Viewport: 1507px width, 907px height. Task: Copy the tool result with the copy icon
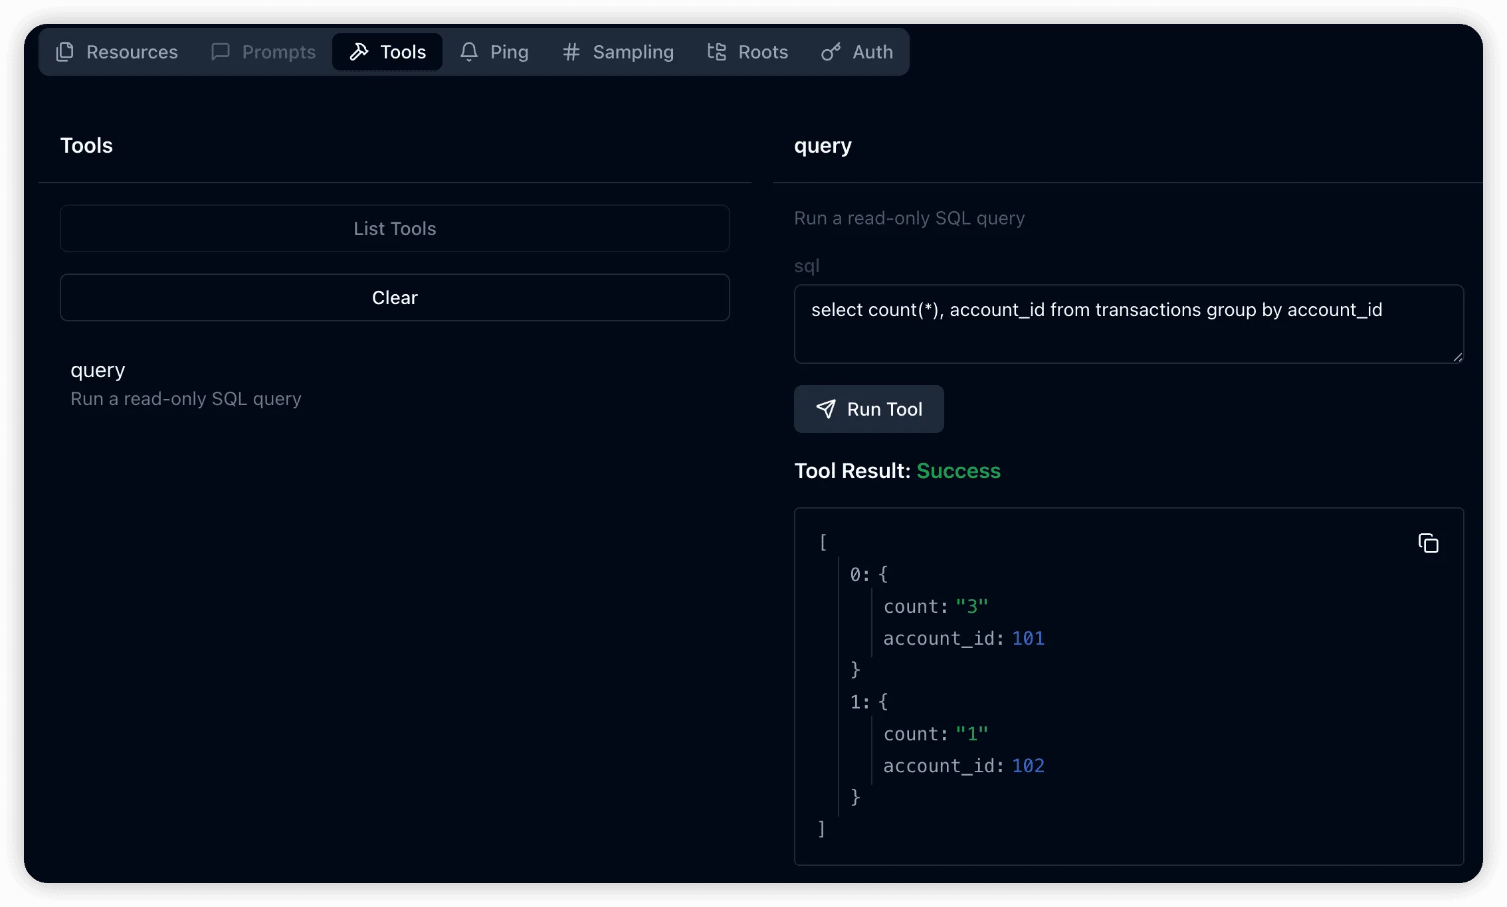point(1428,543)
